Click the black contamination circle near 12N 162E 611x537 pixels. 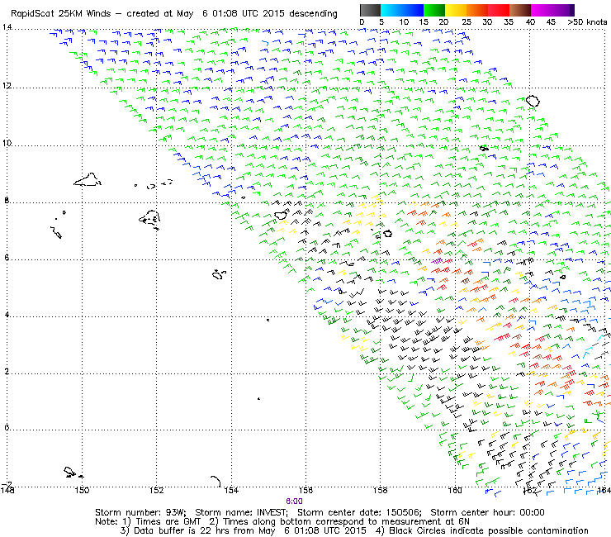coord(533,101)
